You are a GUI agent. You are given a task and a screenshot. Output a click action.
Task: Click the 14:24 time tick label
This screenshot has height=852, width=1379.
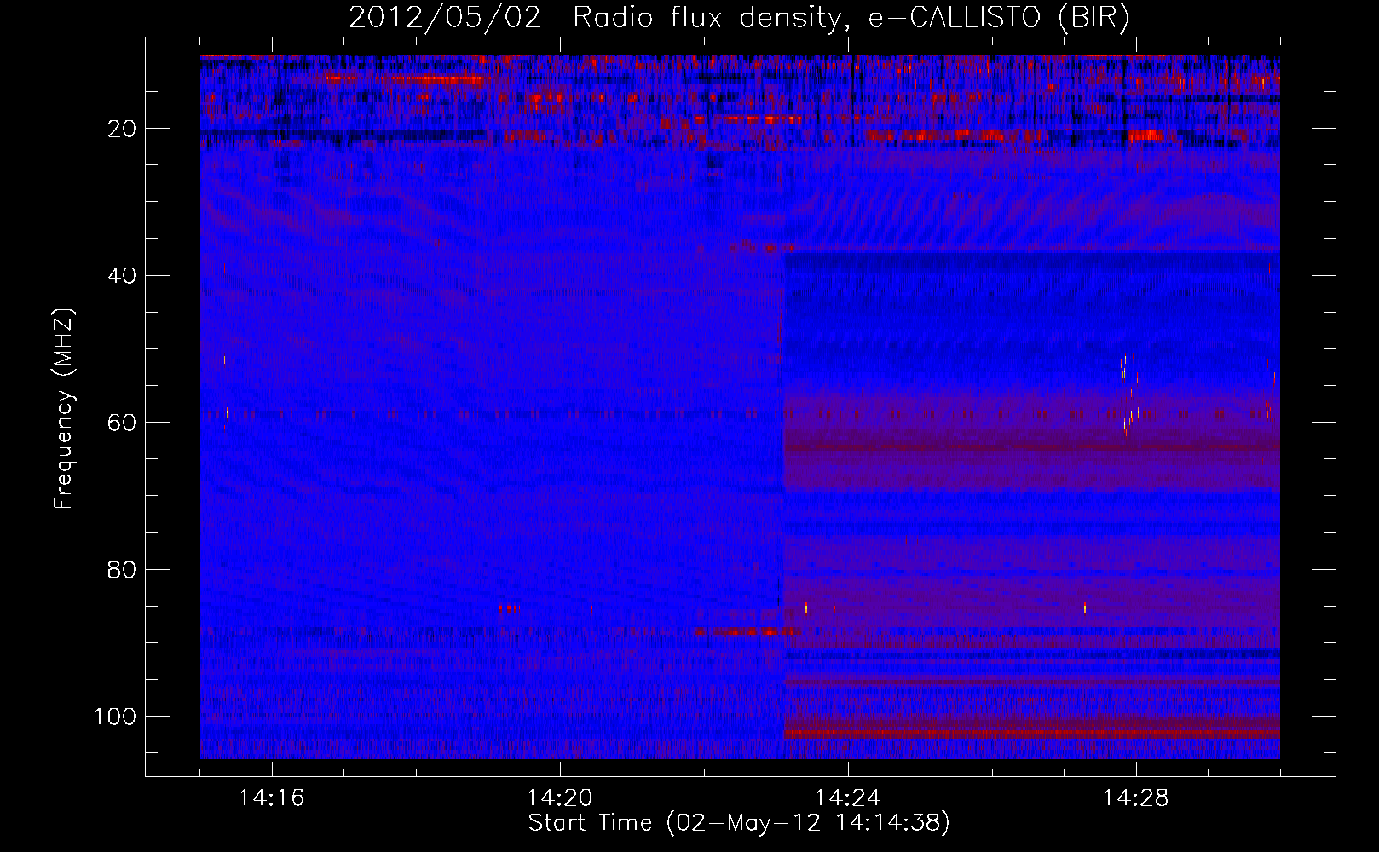pyautogui.click(x=848, y=798)
